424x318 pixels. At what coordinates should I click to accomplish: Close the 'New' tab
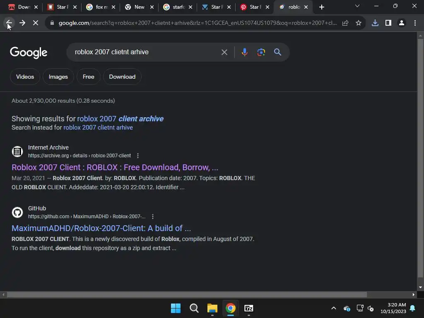152,7
